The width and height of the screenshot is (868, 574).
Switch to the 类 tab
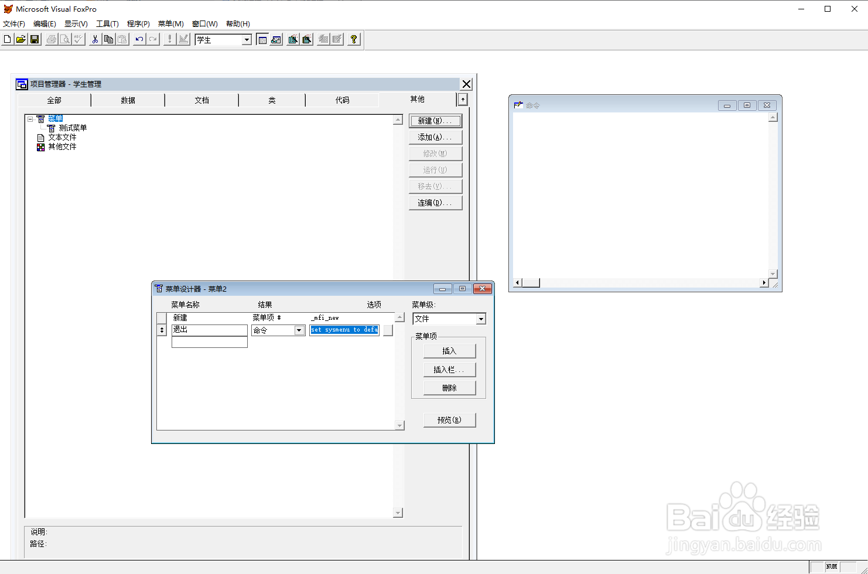click(x=272, y=100)
